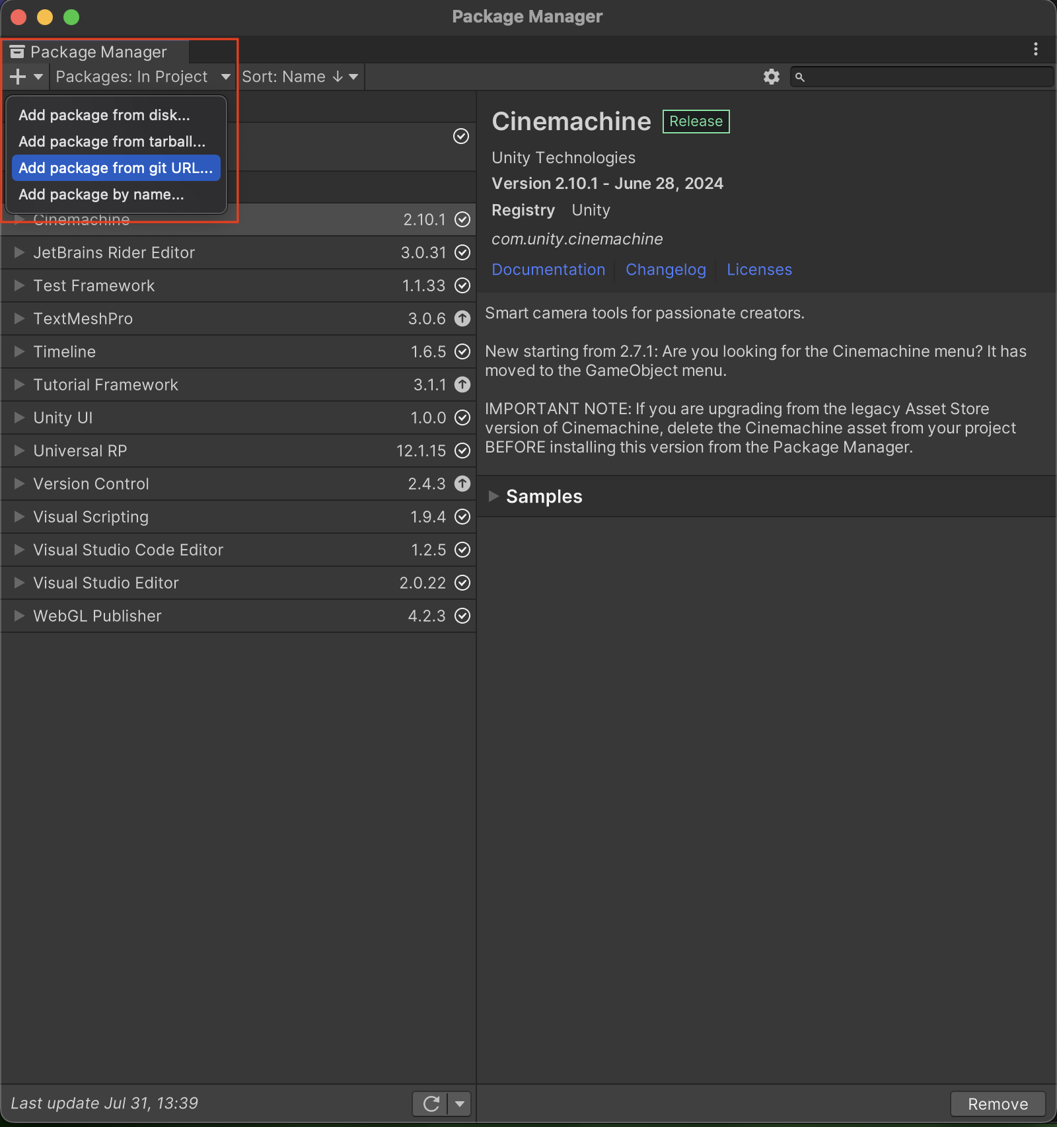
Task: Expand Version Control package versions
Action: coord(19,484)
